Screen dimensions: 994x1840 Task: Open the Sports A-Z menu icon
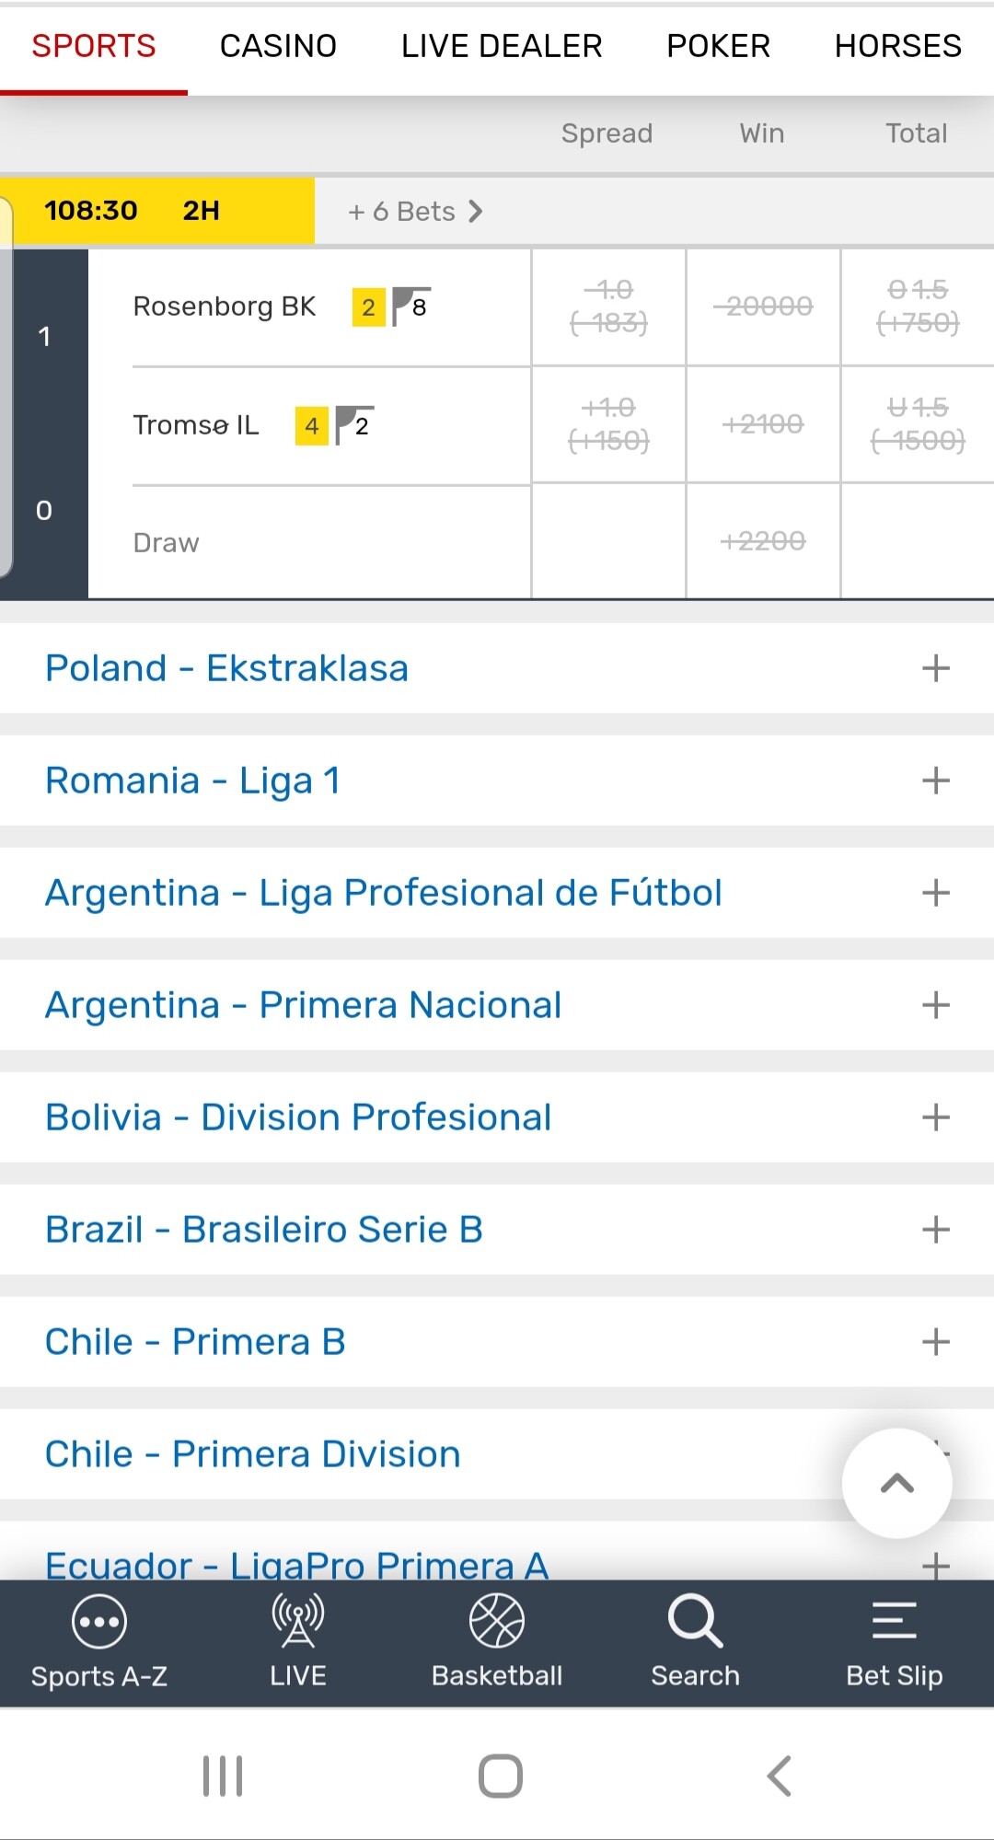pos(98,1621)
